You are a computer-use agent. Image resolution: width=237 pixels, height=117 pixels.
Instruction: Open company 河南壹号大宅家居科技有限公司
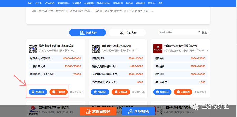[x=181, y=46]
